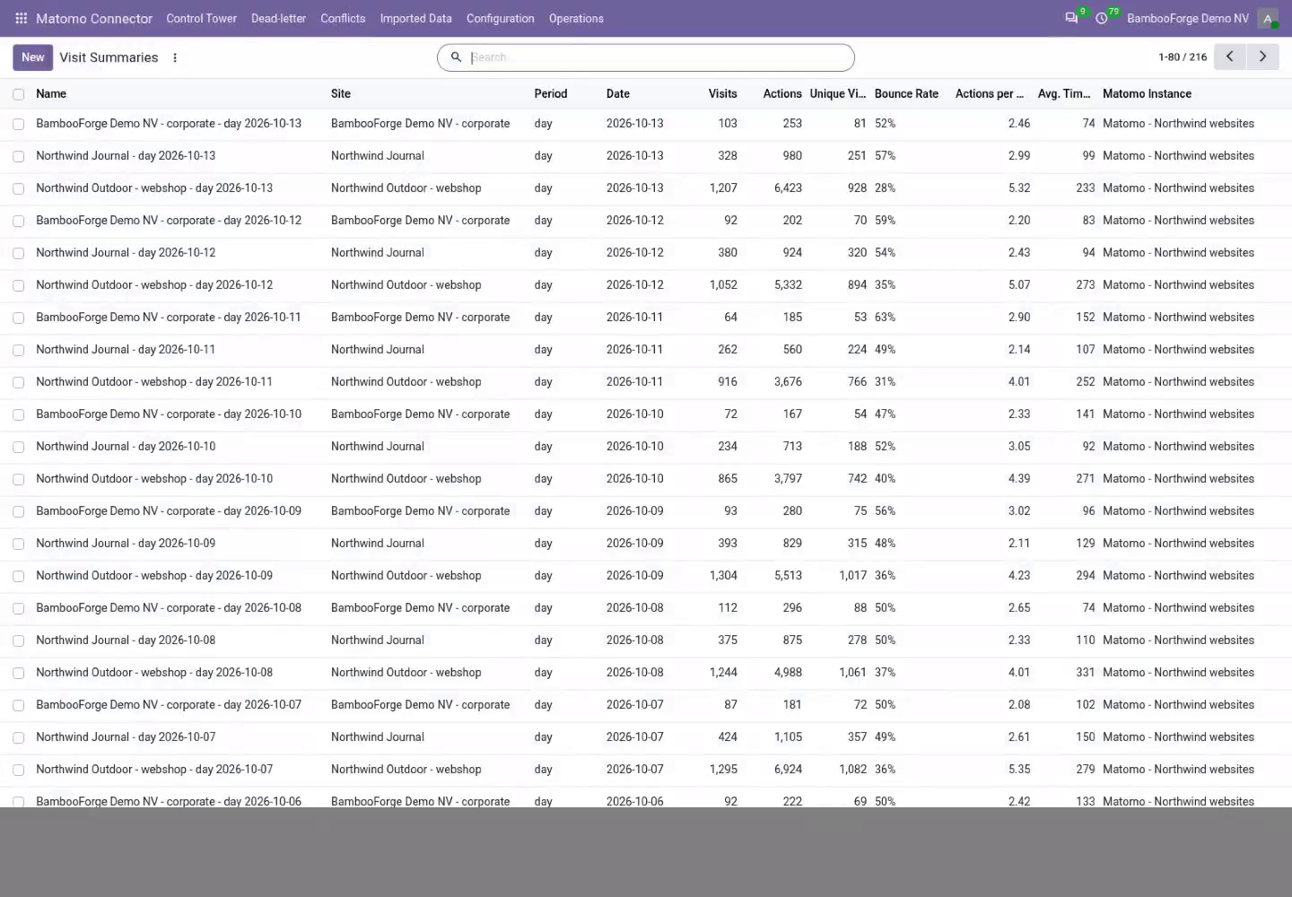Click the search magnifier icon
The height and width of the screenshot is (897, 1292).
point(456,57)
